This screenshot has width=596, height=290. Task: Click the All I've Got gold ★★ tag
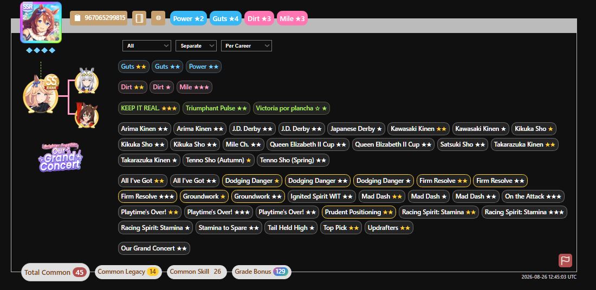point(142,181)
